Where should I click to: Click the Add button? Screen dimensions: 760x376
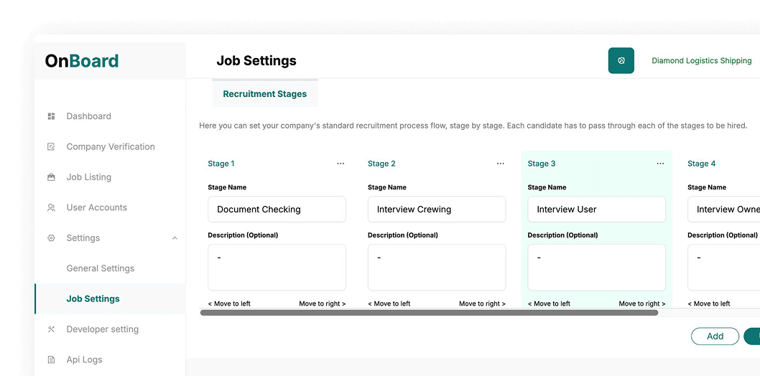[x=715, y=337]
